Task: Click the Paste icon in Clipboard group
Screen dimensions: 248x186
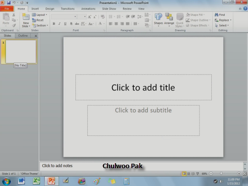Action: tap(6, 17)
